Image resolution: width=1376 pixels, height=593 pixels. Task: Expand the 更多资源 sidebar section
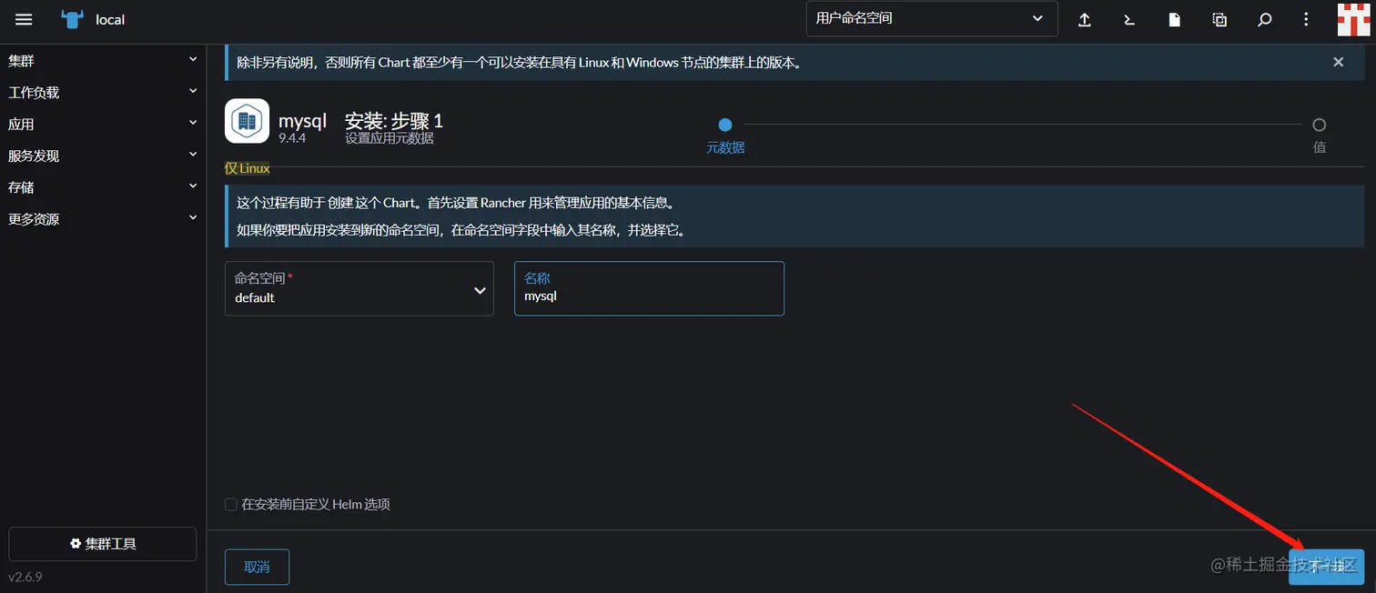point(103,219)
